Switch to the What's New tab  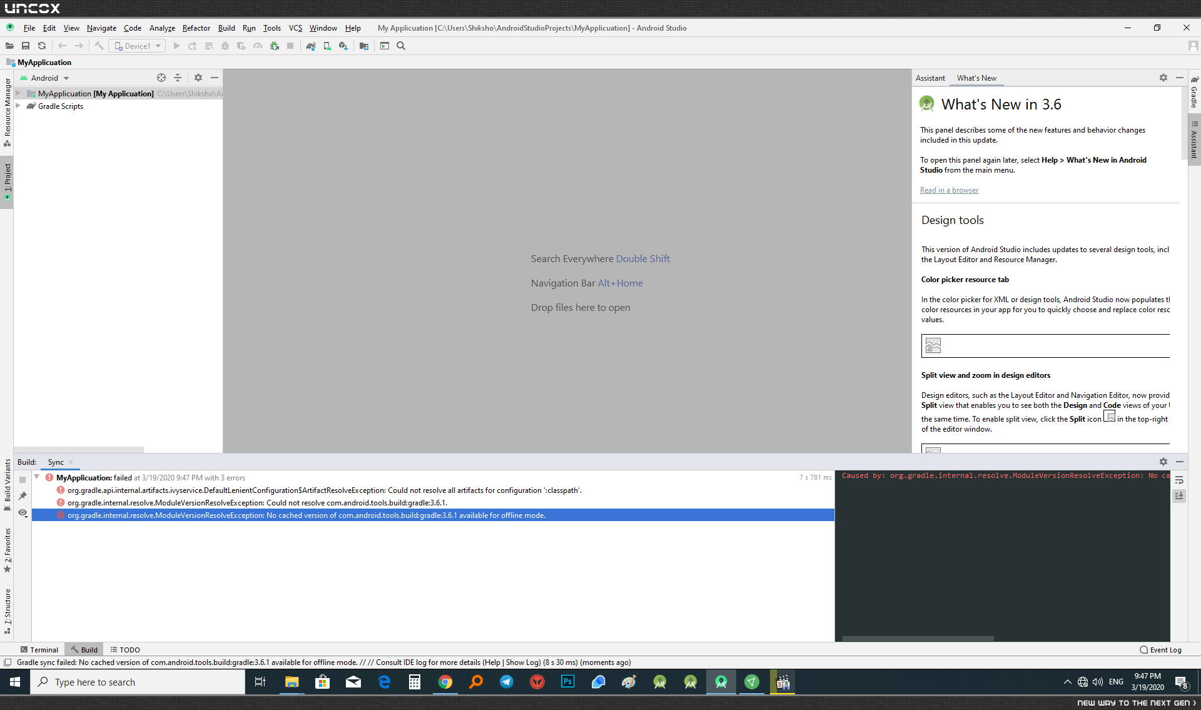tap(976, 78)
